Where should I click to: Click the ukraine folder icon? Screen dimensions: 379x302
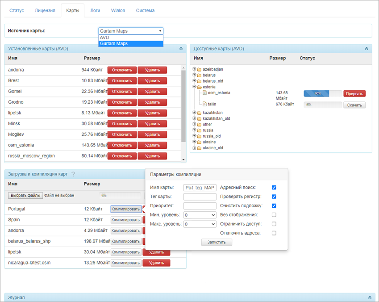point(199,142)
